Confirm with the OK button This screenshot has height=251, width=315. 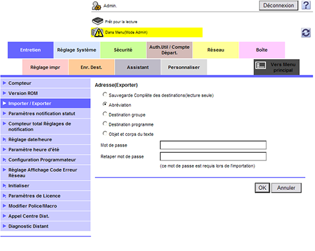coord(262,187)
